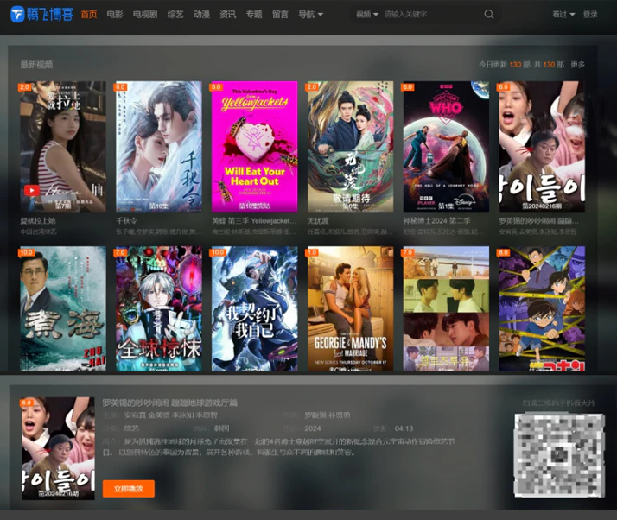The image size is (617, 520).
Task: Open the Yellowjackets poster thumbnail
Action: 254,146
